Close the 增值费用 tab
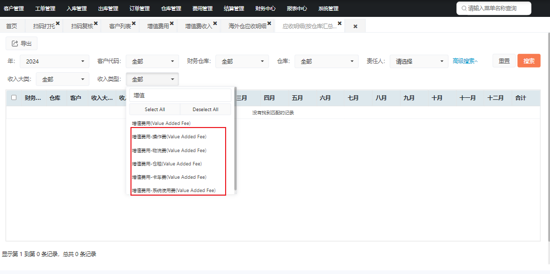The height and width of the screenshot is (274, 550). coord(172,24)
